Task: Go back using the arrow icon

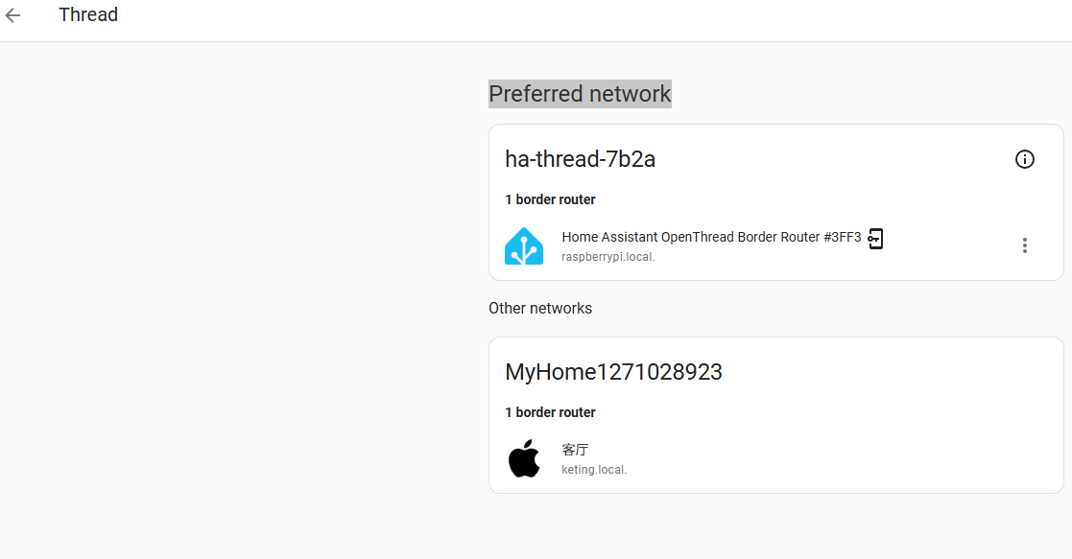Action: 12,15
